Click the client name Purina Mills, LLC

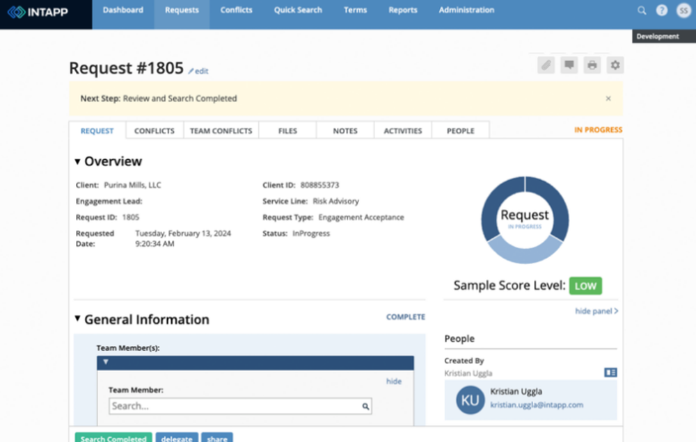(132, 185)
